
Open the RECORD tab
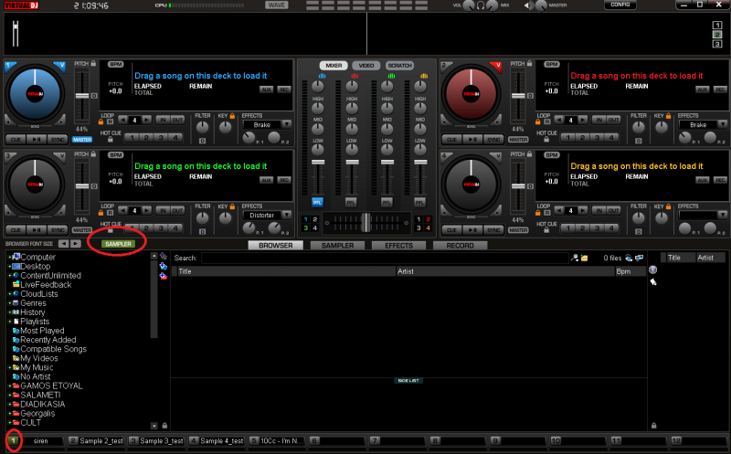pyautogui.click(x=461, y=245)
